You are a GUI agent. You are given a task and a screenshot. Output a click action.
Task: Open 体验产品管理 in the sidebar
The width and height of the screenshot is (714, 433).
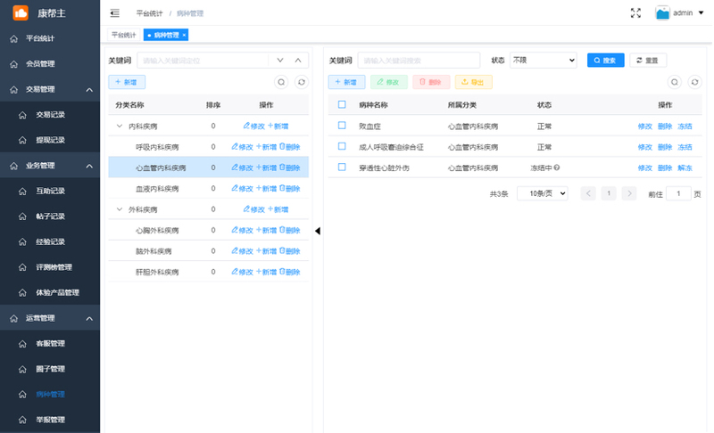[x=50, y=292]
